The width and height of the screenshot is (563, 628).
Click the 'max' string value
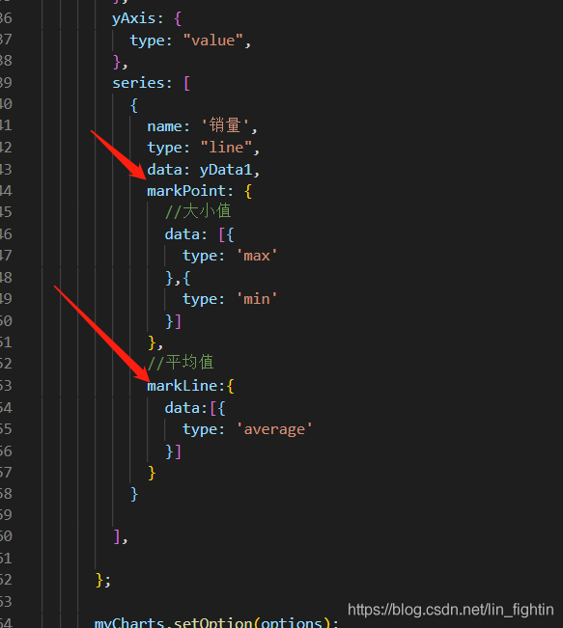(x=257, y=256)
